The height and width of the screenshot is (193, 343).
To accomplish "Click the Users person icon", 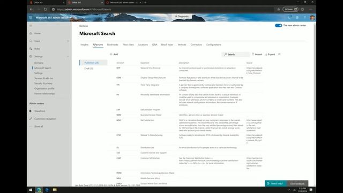I will [31, 41].
